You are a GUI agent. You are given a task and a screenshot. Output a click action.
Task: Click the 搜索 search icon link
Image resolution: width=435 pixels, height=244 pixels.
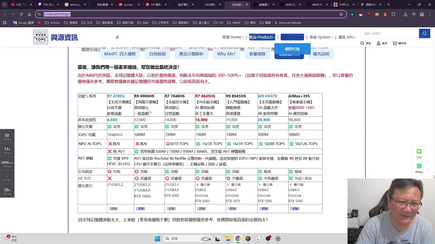[366, 43]
